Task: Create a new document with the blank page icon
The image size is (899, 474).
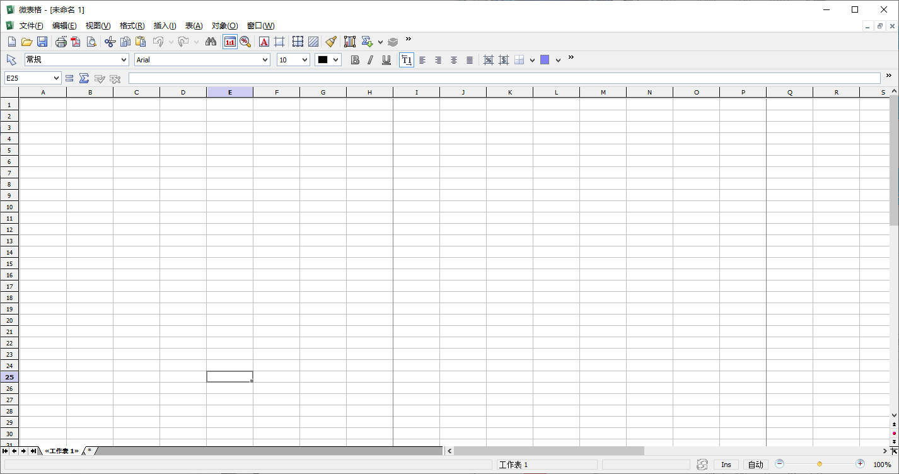Action: coord(11,42)
